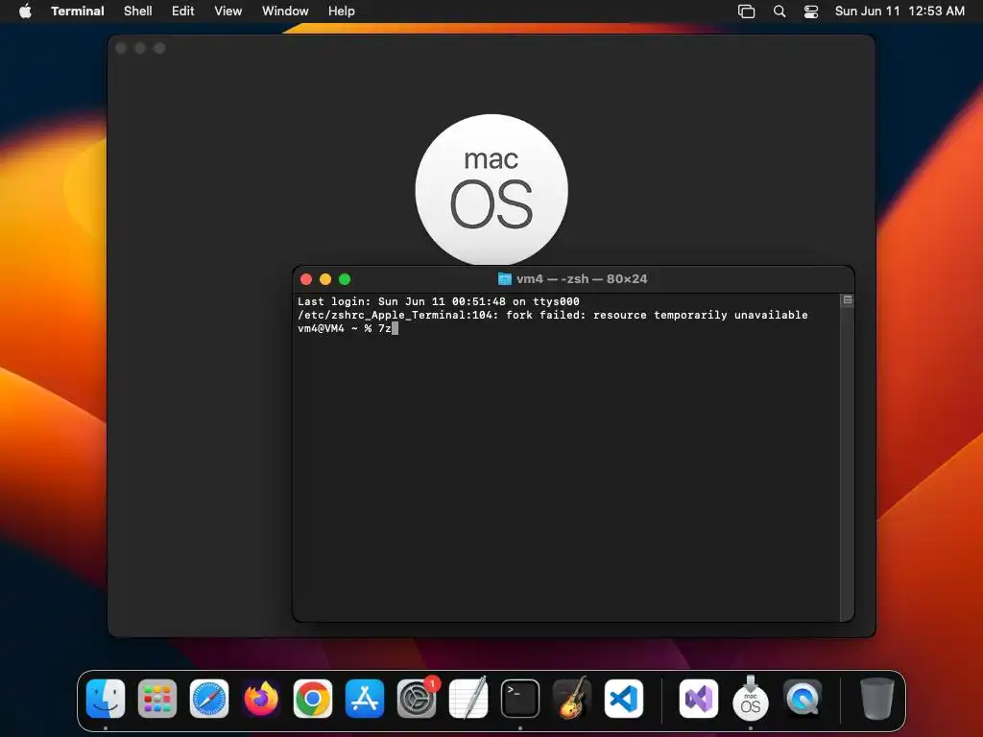Image resolution: width=983 pixels, height=737 pixels.
Task: Open the Edit menu
Action: [183, 11]
